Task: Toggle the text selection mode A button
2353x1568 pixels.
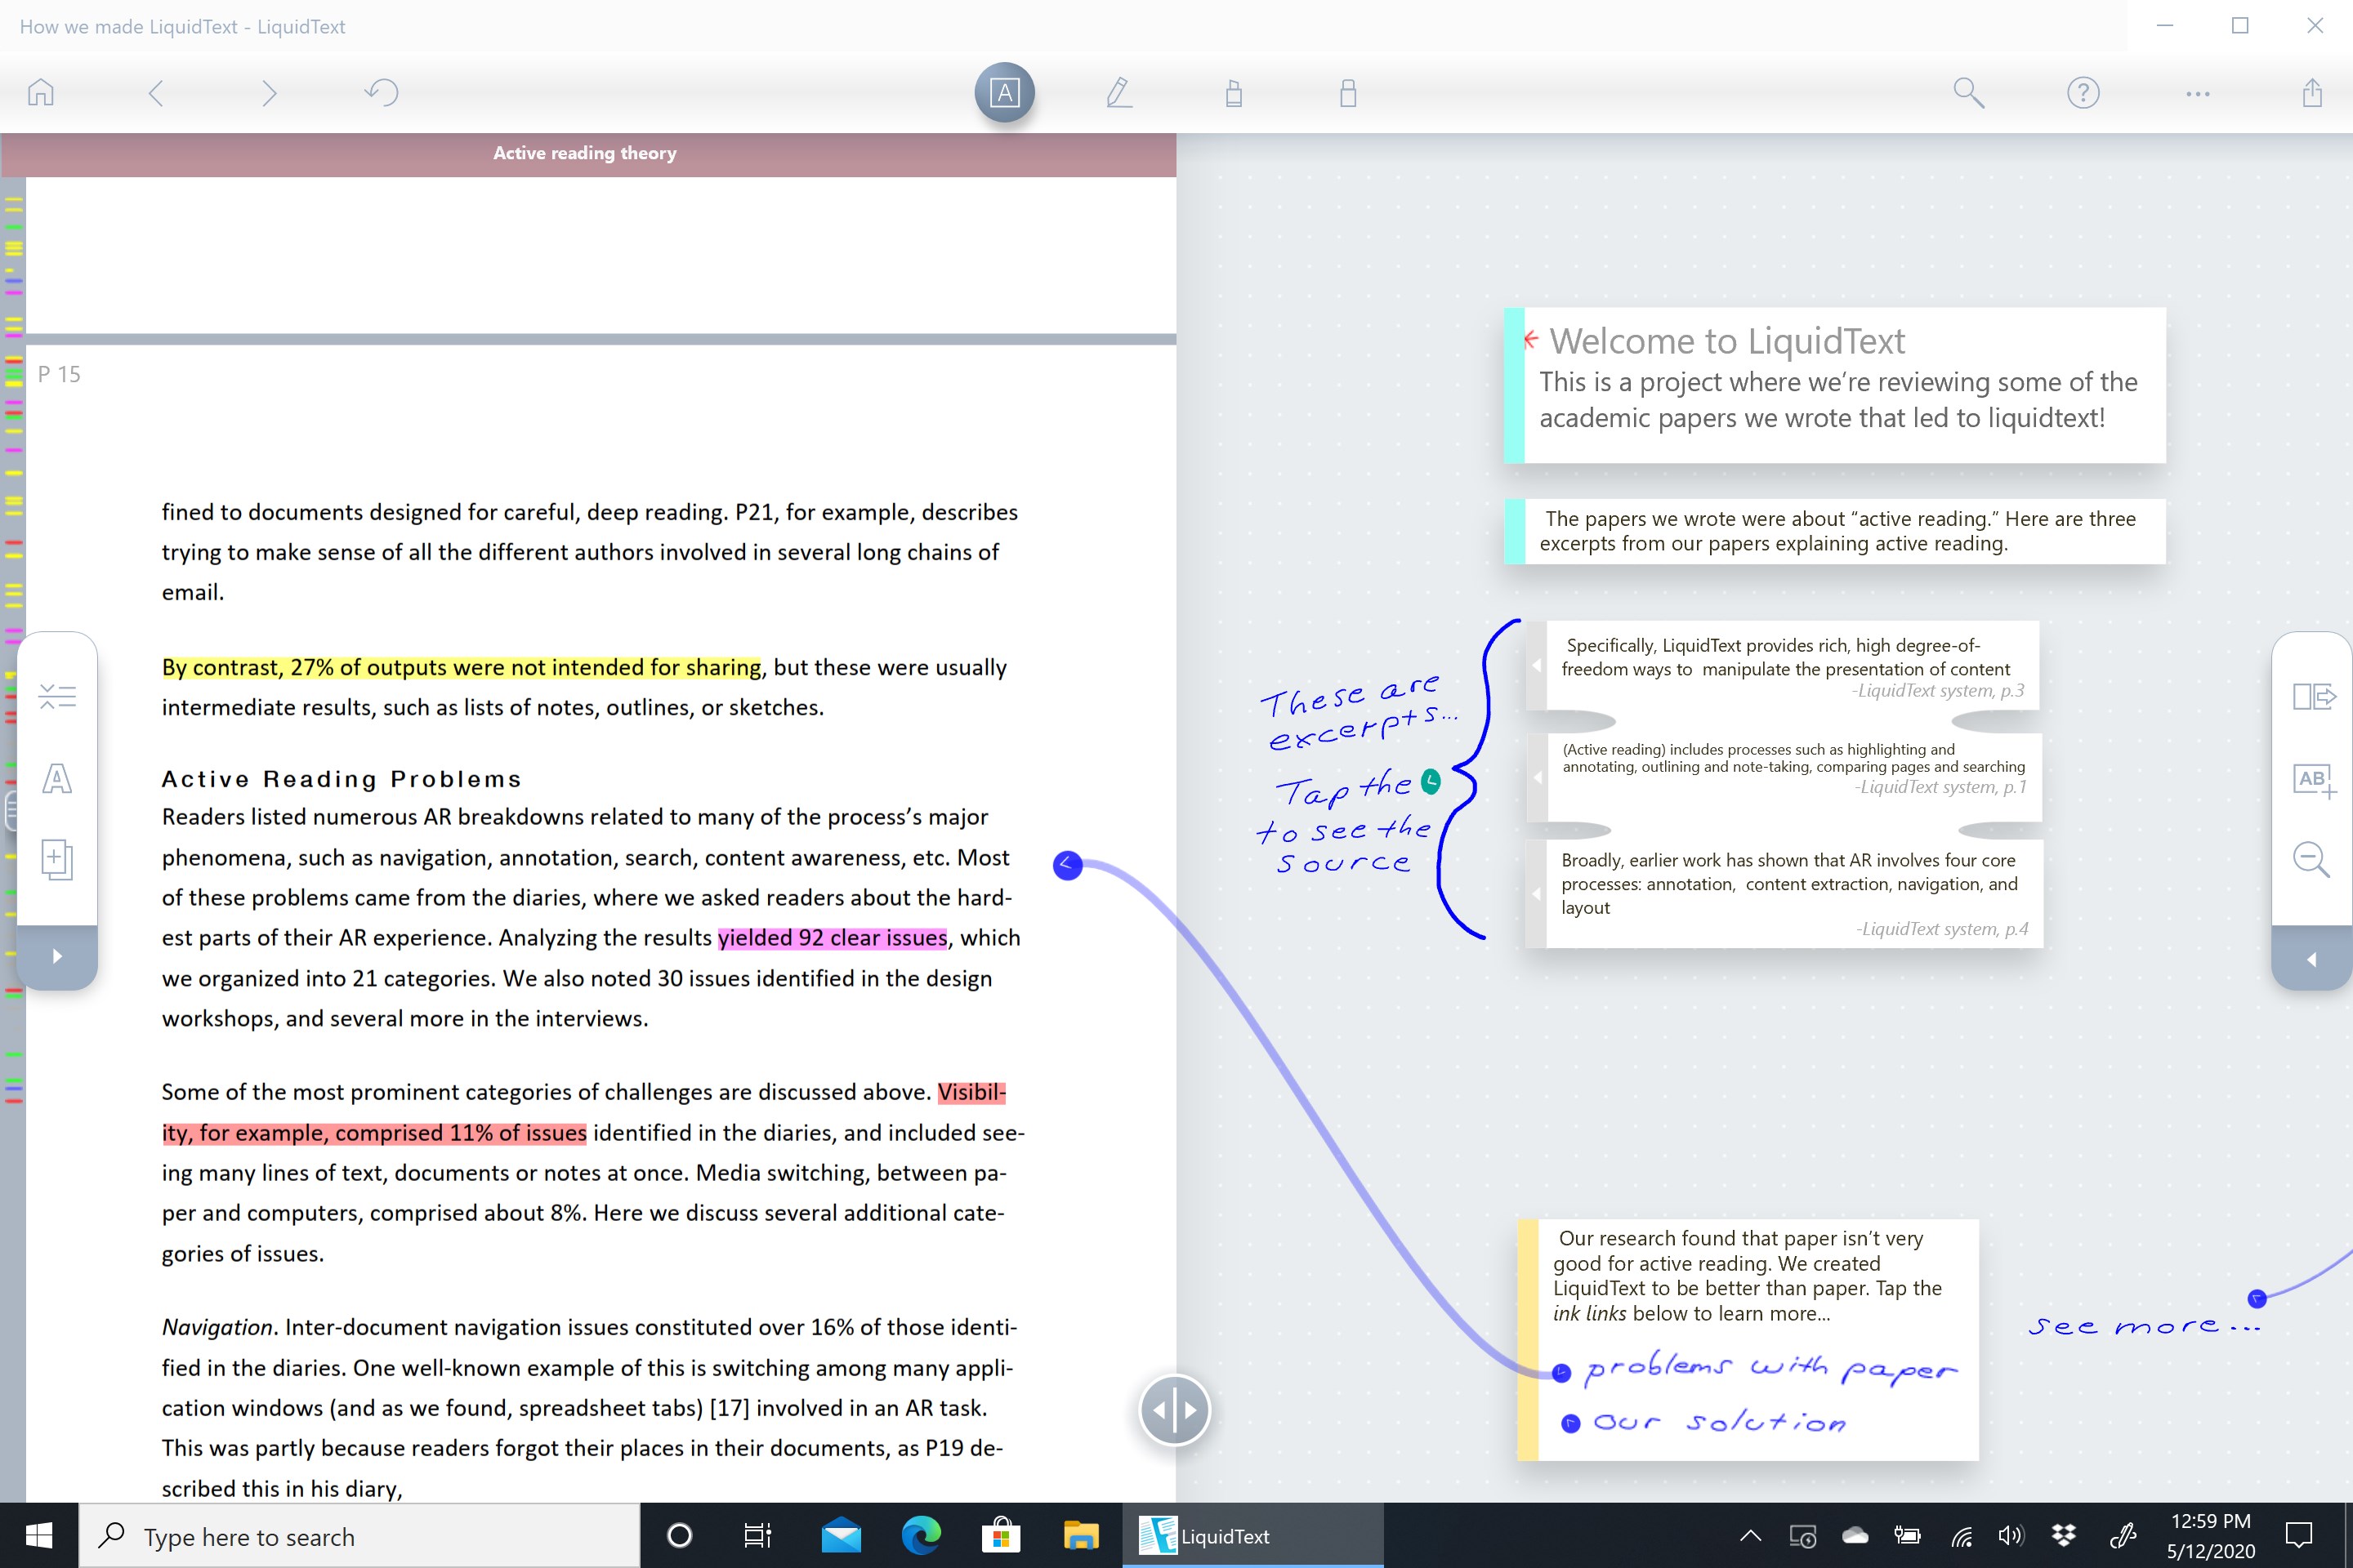Action: pos(1004,93)
